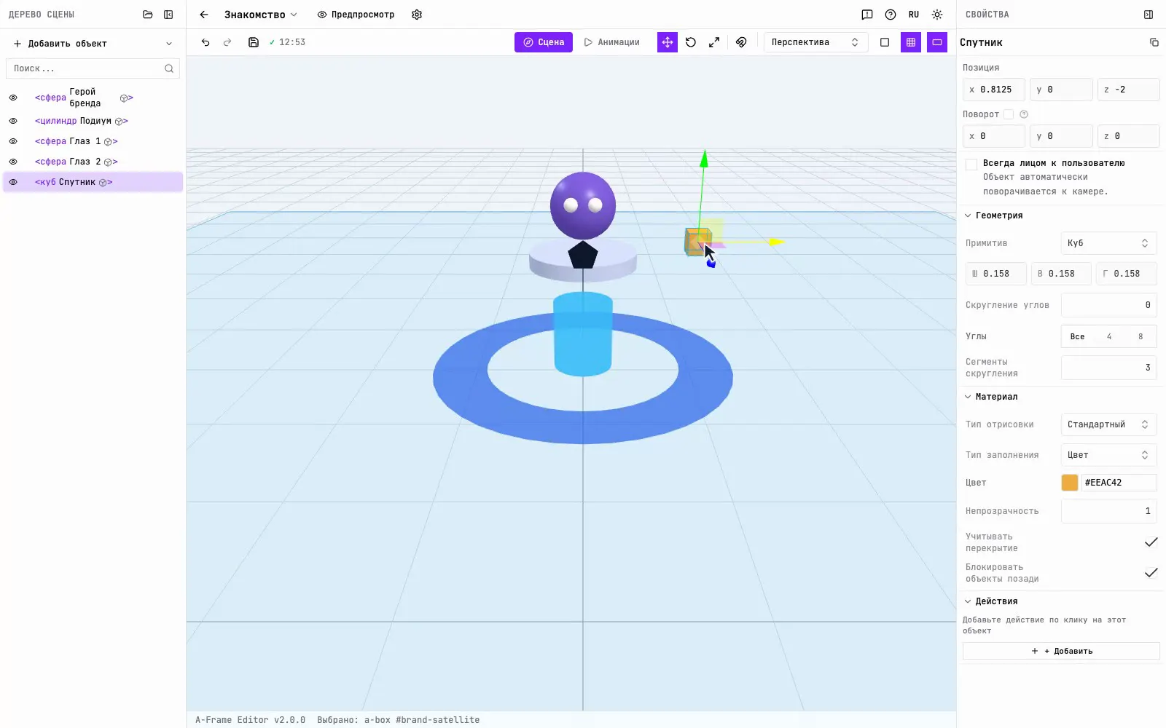This screenshot has height=728, width=1166.
Task: Switch to the Анимации tab
Action: tap(612, 42)
